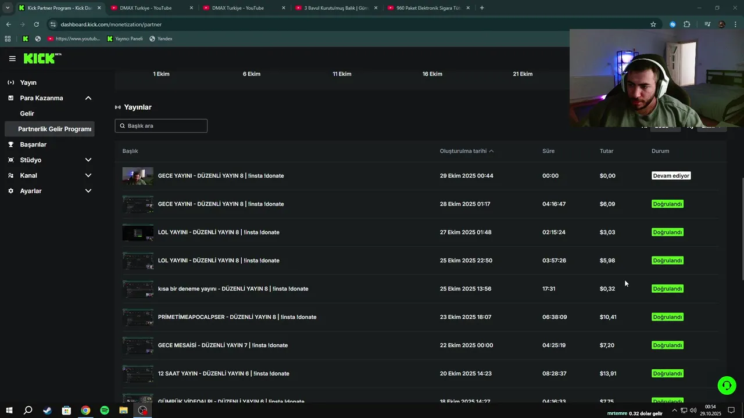
Task: Switch to 960 Paket Elektronik Sigara tab
Action: pyautogui.click(x=428, y=8)
